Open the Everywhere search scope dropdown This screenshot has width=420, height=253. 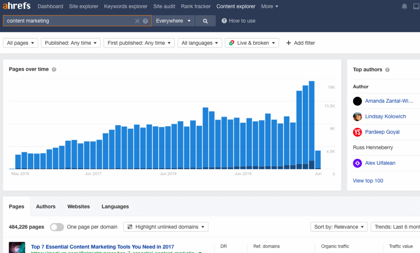(173, 21)
